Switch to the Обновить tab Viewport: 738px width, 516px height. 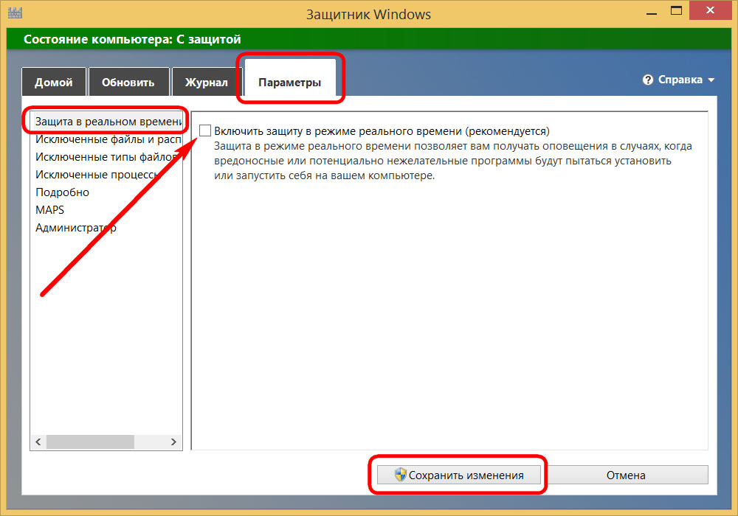[128, 83]
